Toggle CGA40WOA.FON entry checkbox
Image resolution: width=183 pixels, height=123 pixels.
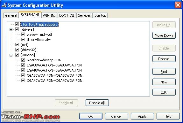coord(23,81)
